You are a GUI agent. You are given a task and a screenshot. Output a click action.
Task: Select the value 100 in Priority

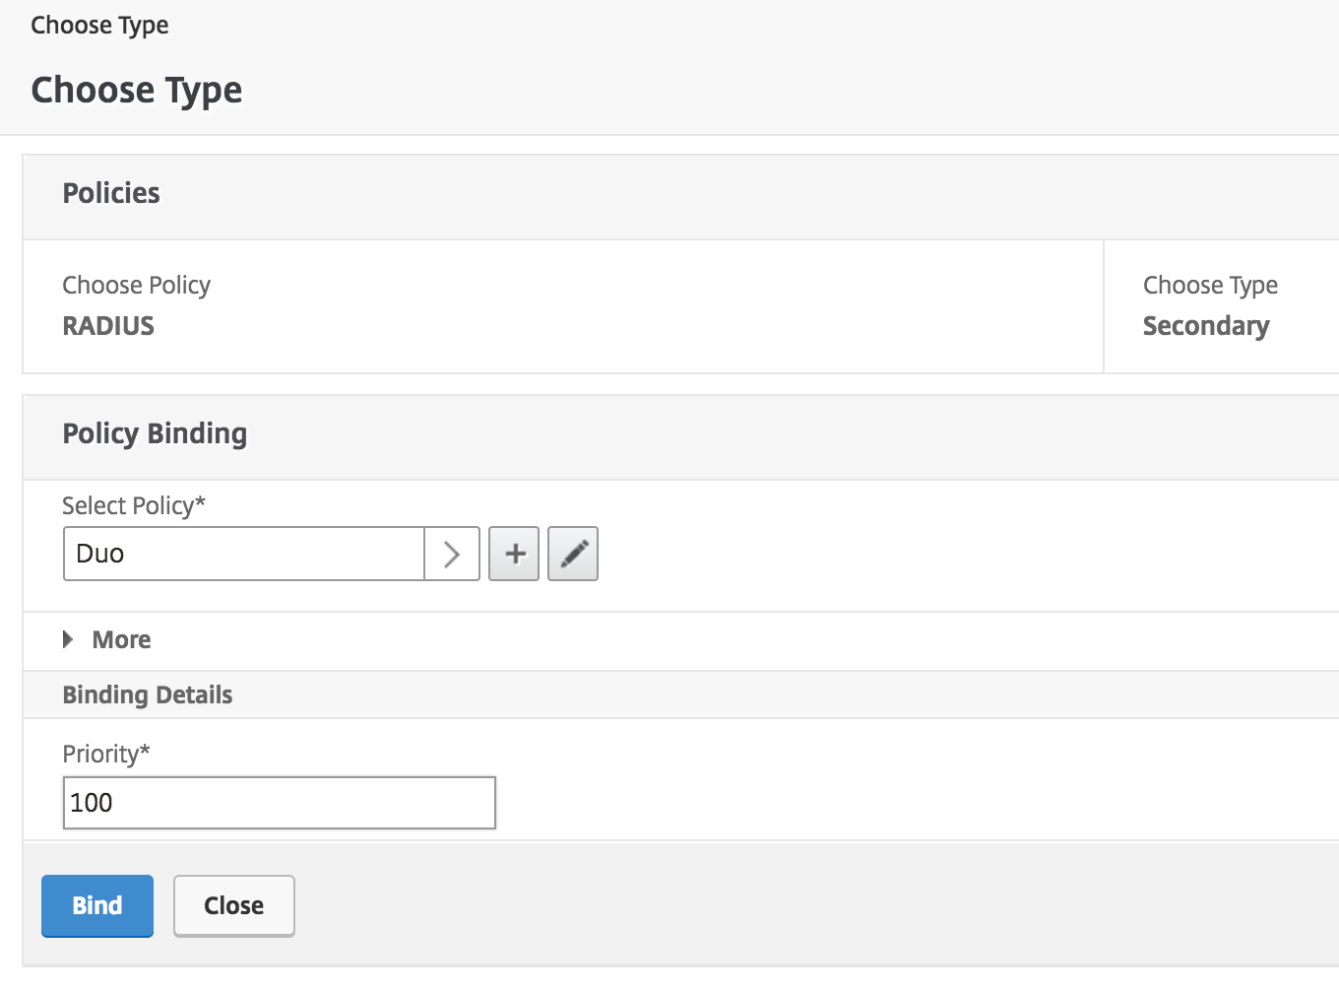coord(90,803)
